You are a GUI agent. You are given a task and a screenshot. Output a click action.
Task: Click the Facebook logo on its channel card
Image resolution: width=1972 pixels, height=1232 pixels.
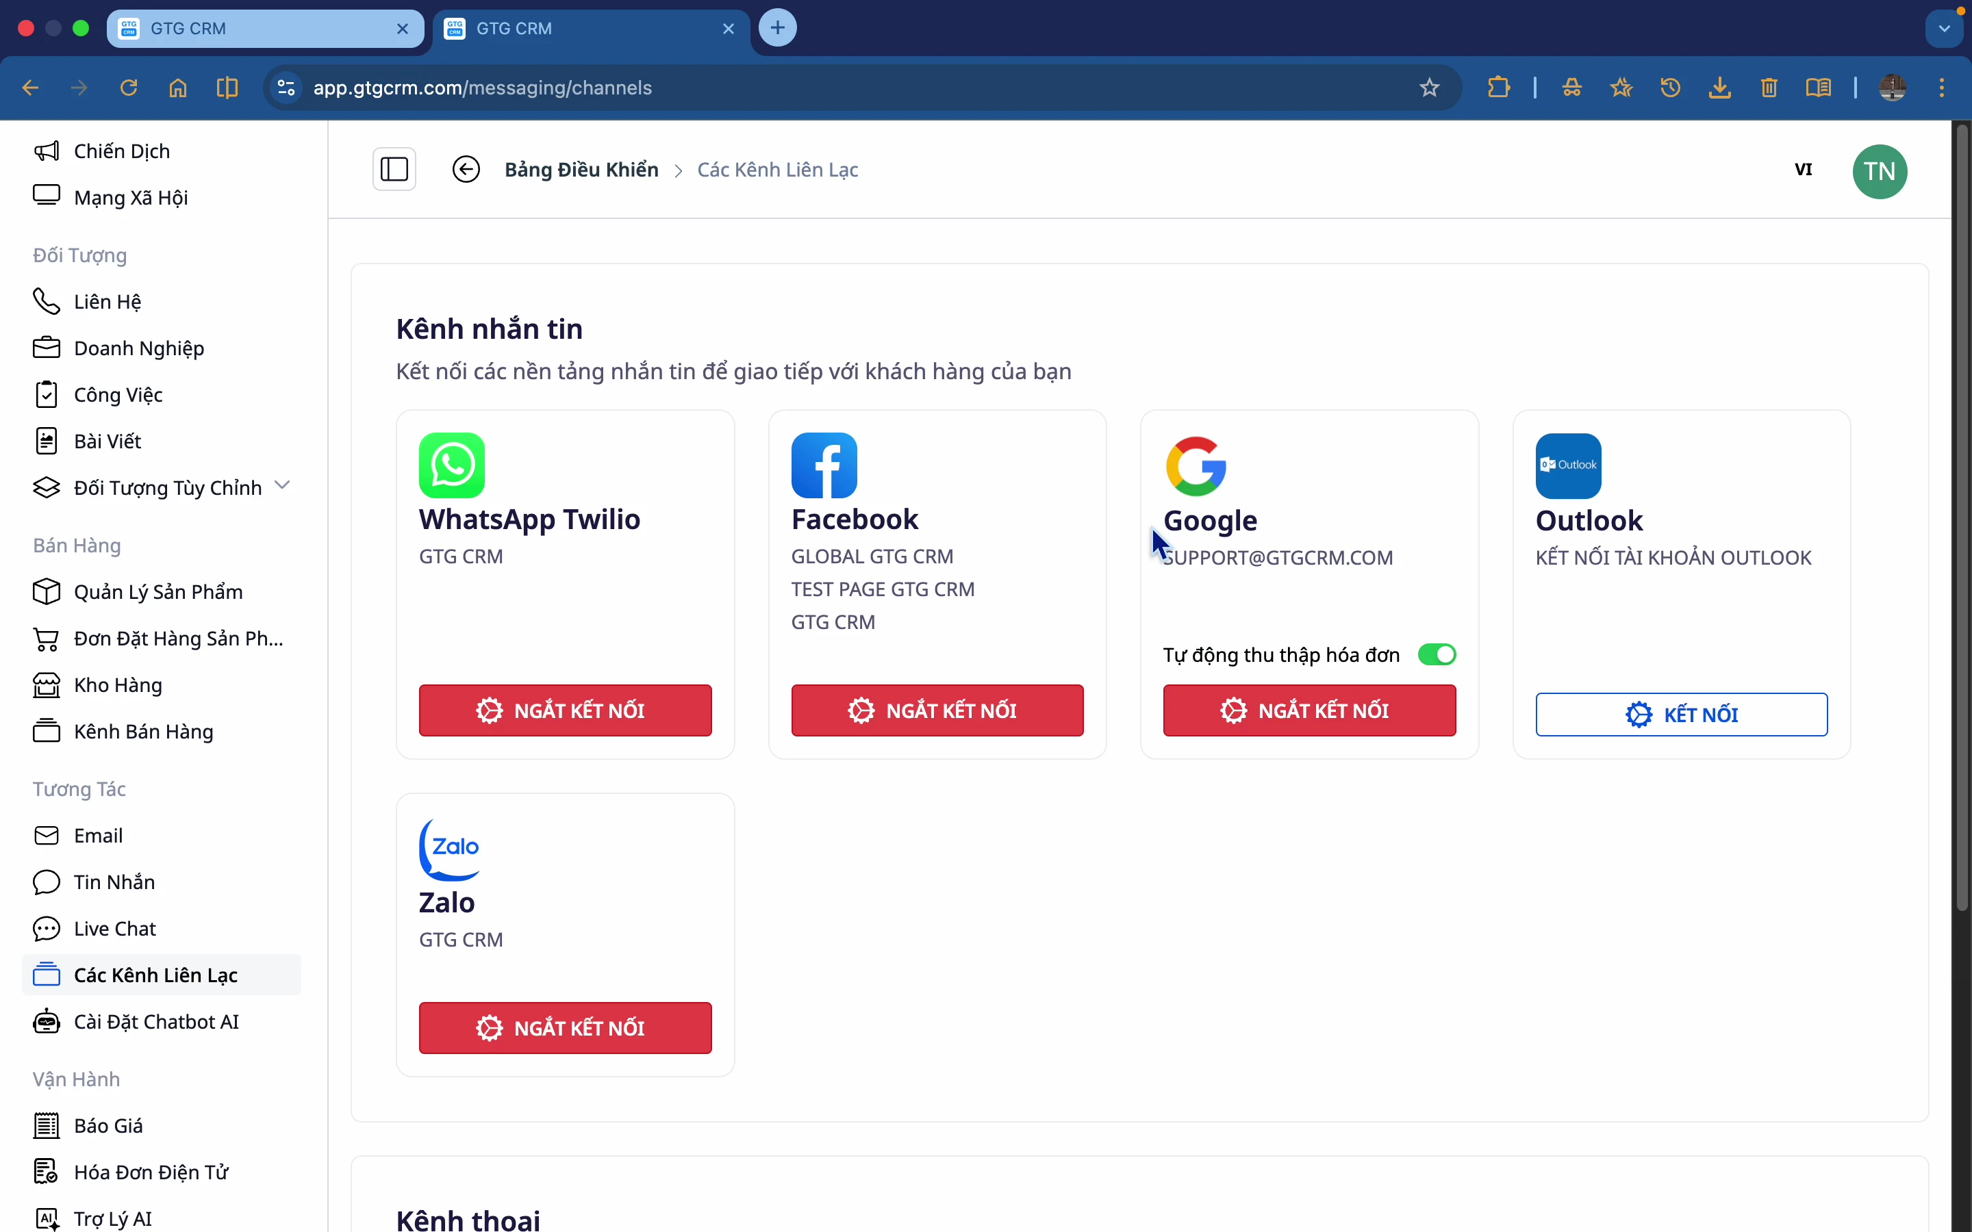(823, 465)
